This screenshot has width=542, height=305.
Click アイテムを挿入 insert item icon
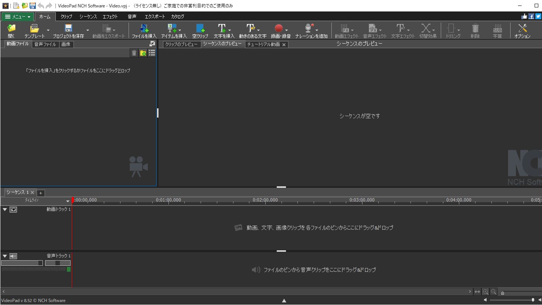pyautogui.click(x=172, y=28)
